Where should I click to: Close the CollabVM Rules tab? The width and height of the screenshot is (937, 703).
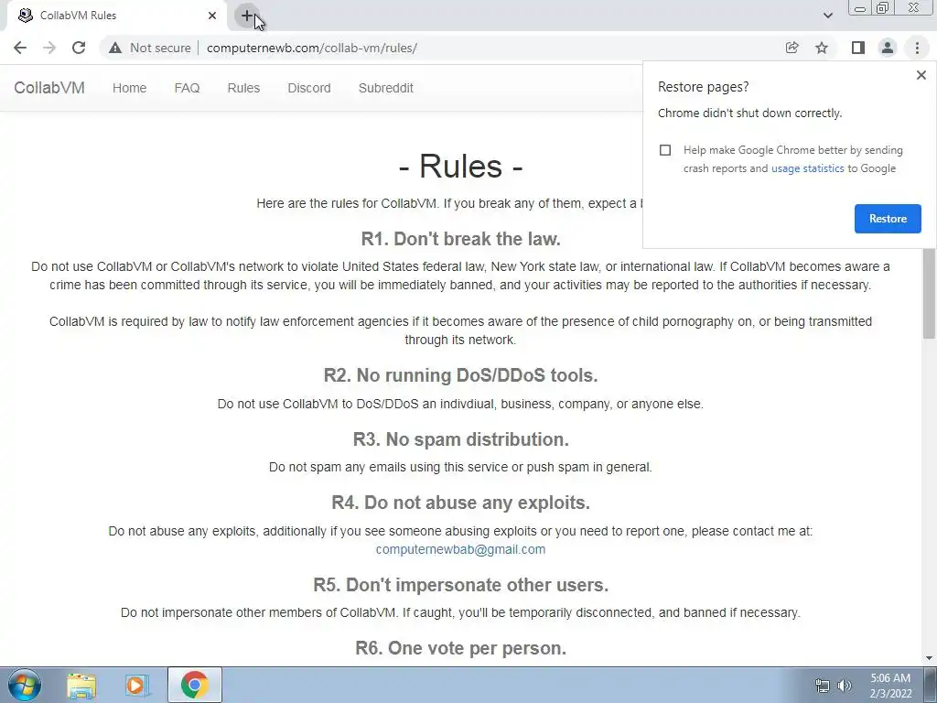(212, 16)
